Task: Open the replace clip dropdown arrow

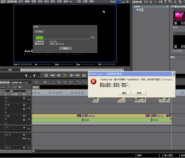Action: tap(75, 83)
